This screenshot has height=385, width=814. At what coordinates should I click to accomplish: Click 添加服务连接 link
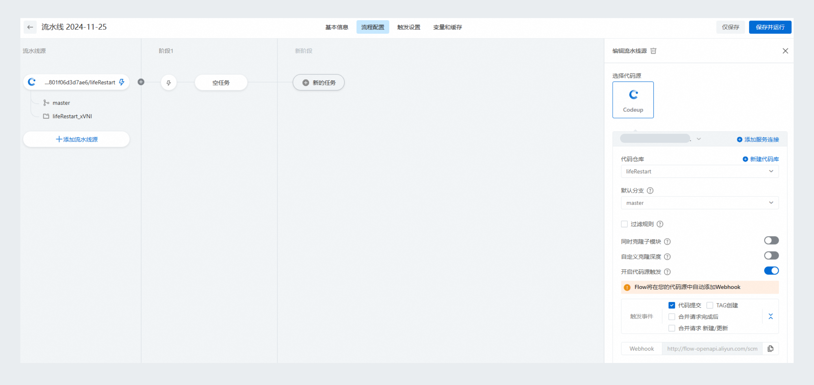click(x=758, y=139)
